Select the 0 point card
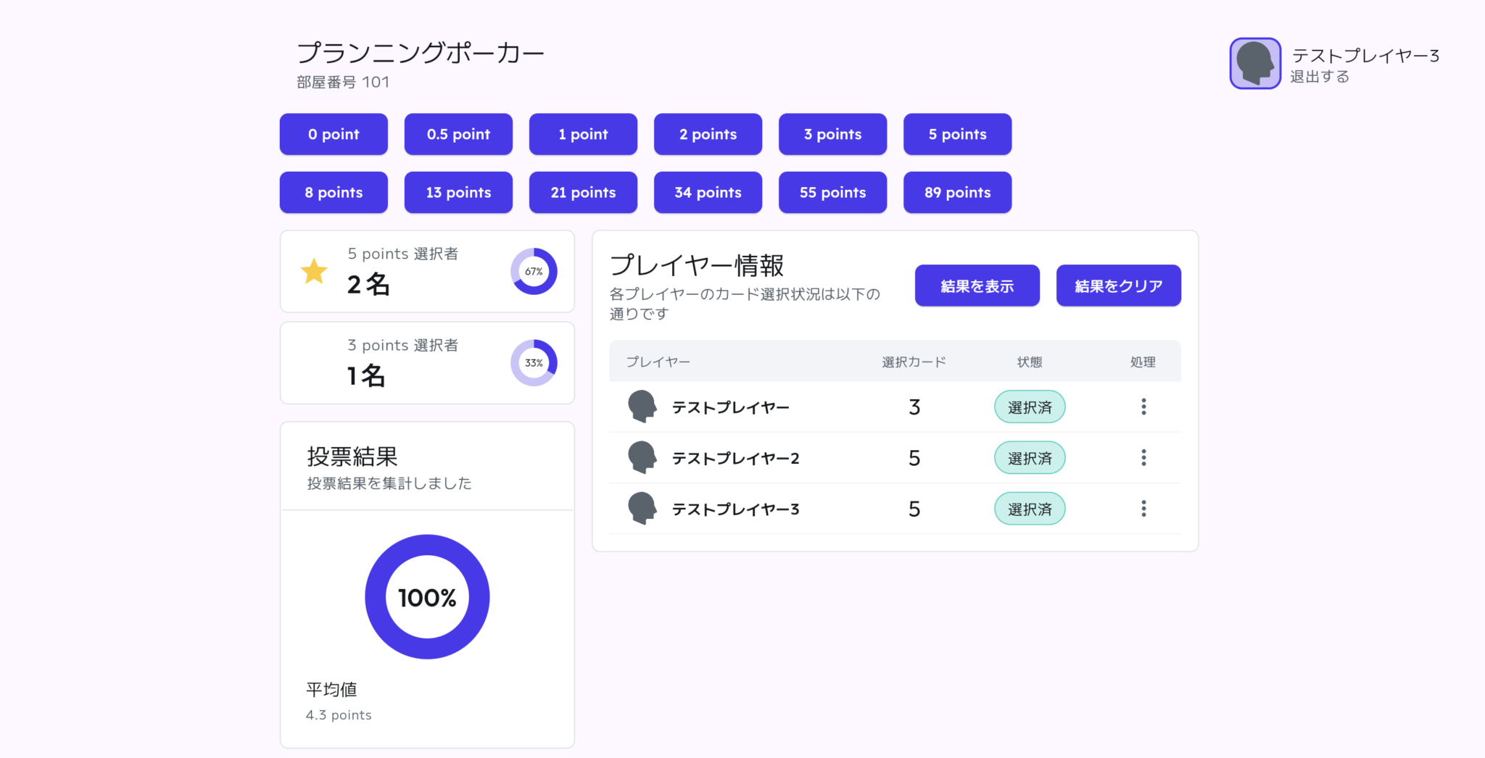The width and height of the screenshot is (1485, 758). (x=334, y=134)
